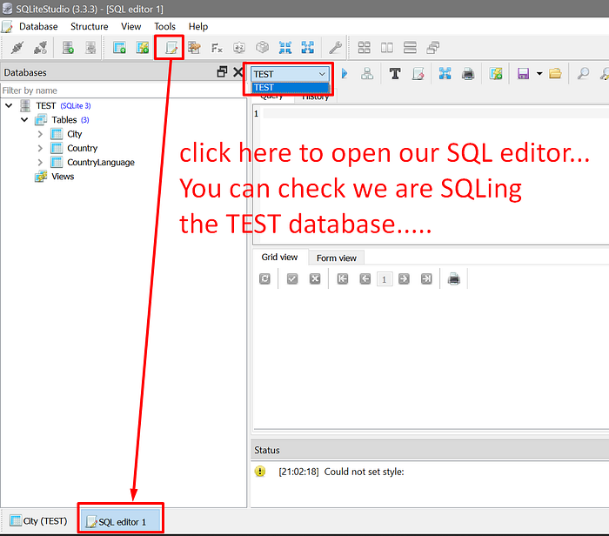The height and width of the screenshot is (536, 609).
Task: Clear execution history eraser icon
Action: [418, 73]
